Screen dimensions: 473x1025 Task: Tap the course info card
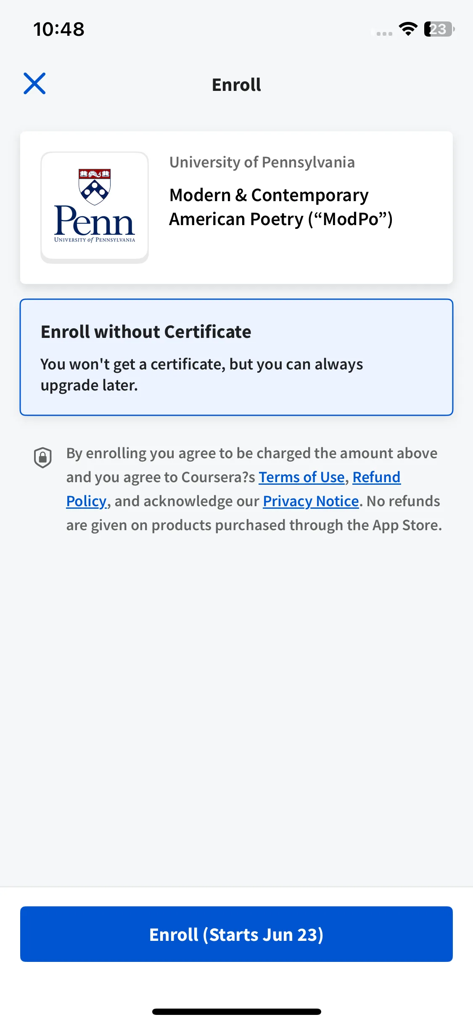pyautogui.click(x=236, y=207)
